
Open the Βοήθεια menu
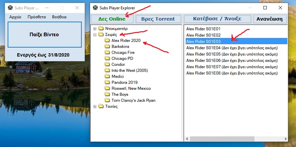[59, 17]
